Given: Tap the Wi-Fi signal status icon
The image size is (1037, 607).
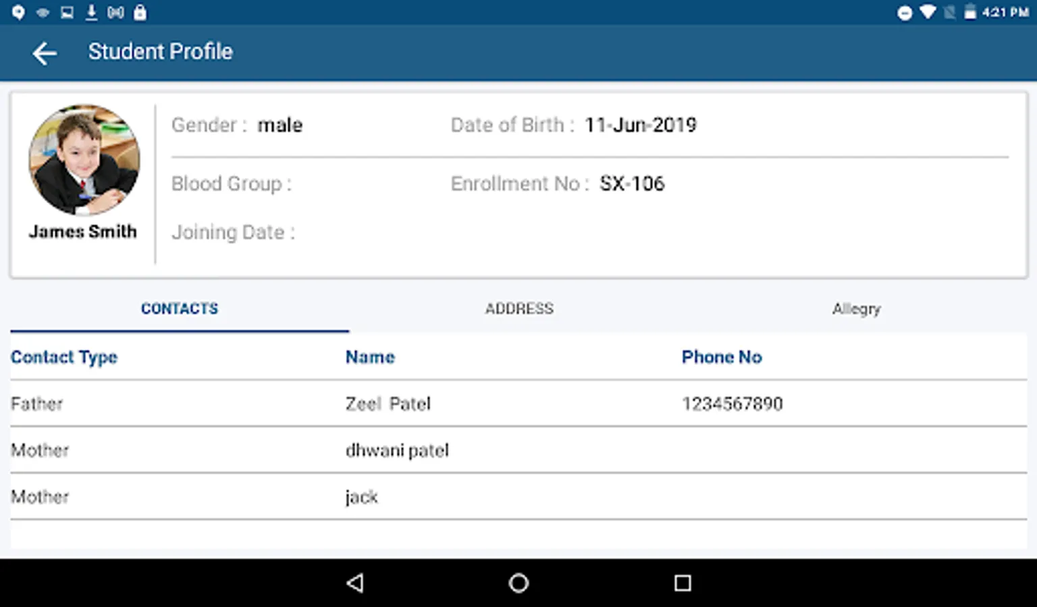Looking at the screenshot, I should coord(928,12).
